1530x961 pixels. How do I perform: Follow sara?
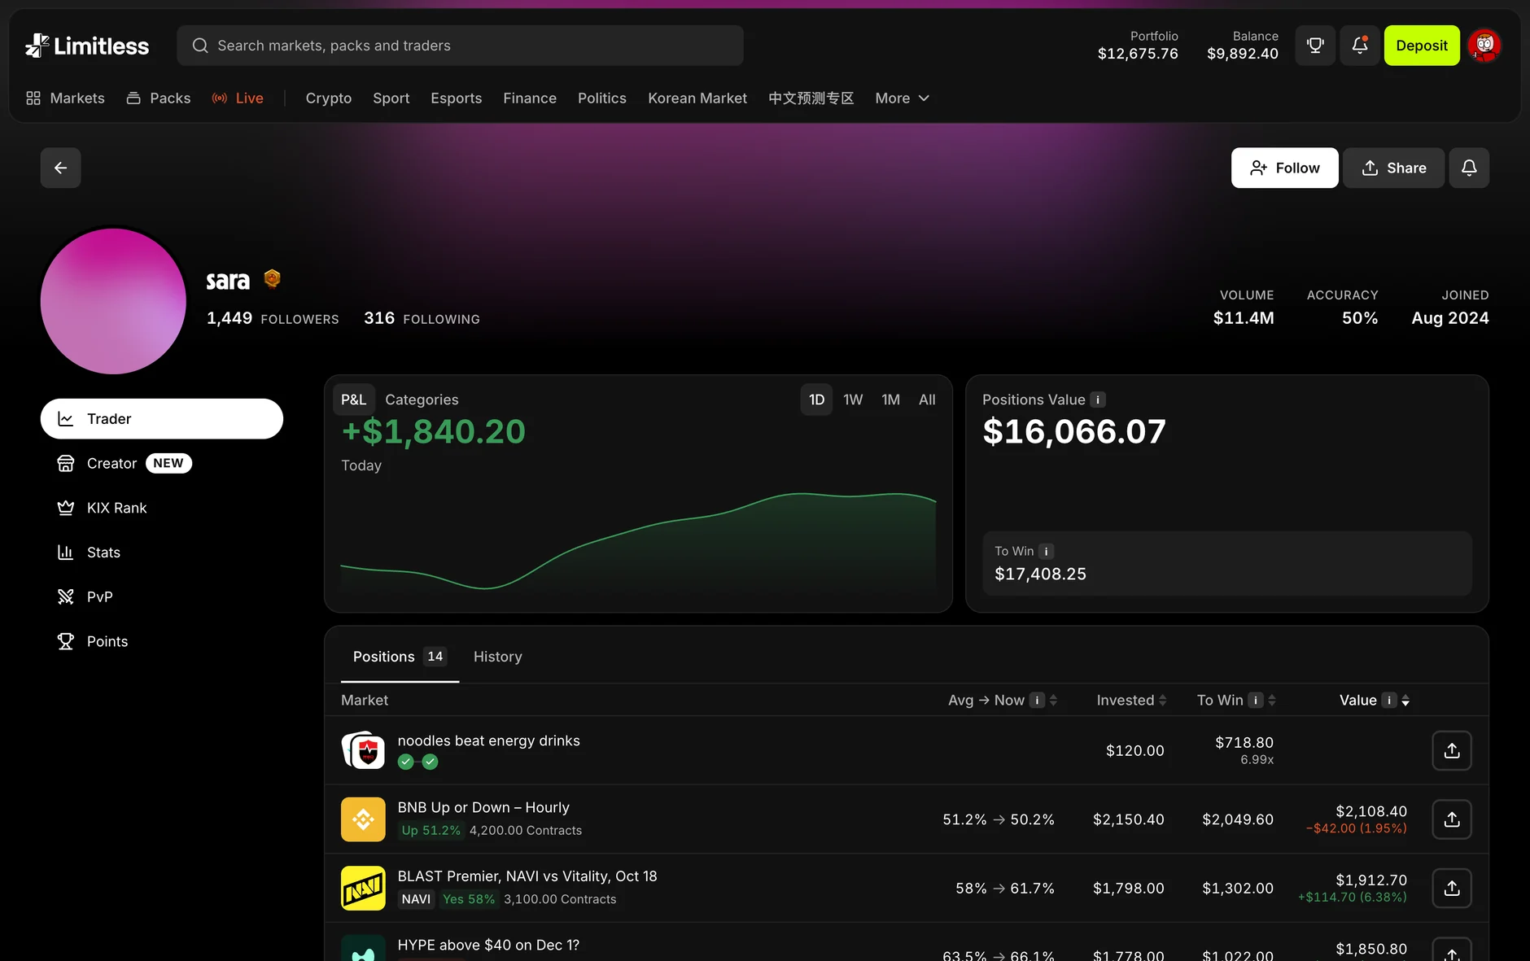pos(1284,168)
